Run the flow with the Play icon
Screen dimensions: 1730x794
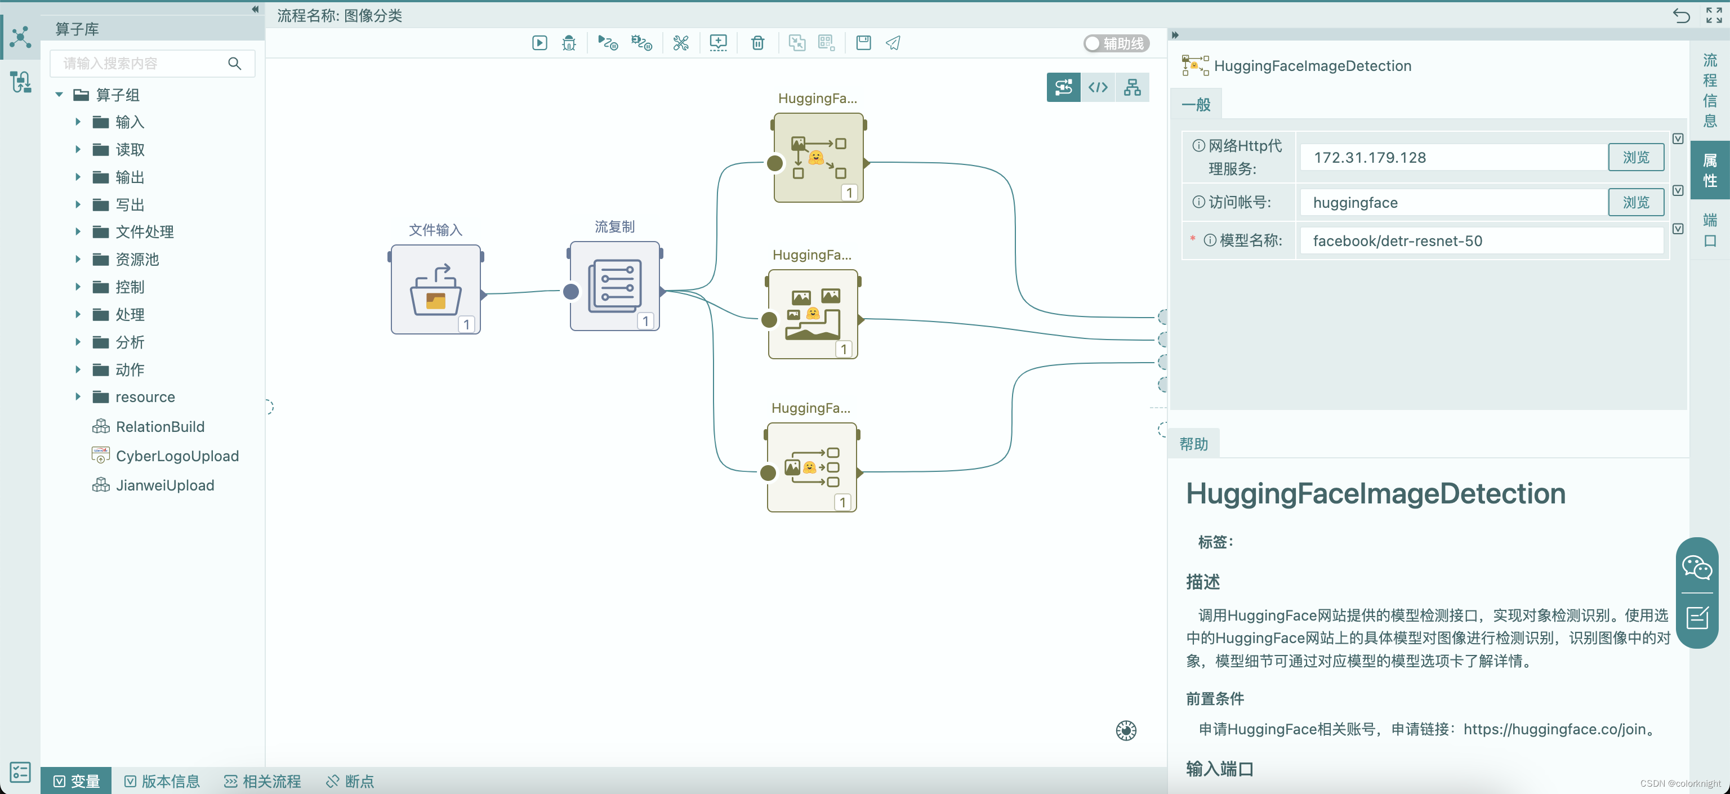[539, 42]
